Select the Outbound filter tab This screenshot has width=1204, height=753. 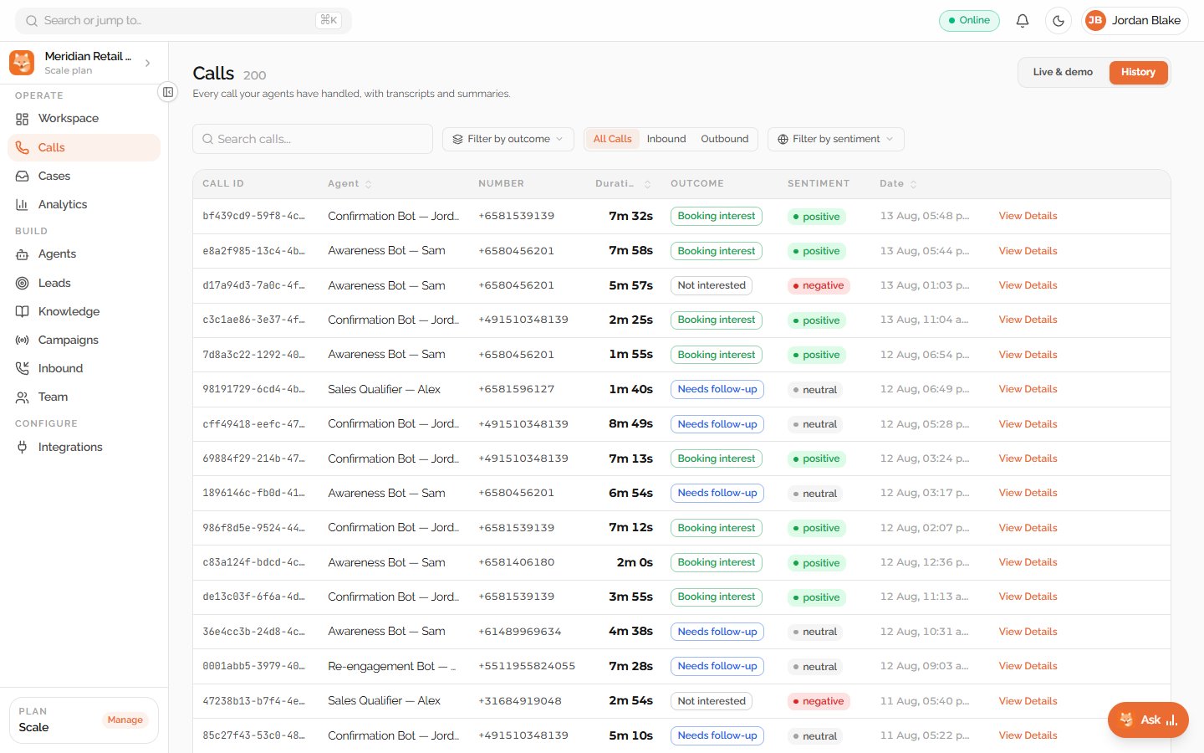click(x=725, y=139)
